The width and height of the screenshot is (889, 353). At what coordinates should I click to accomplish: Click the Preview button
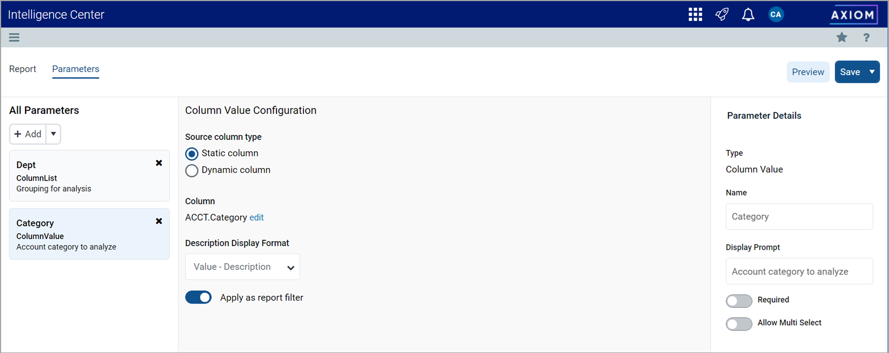808,72
